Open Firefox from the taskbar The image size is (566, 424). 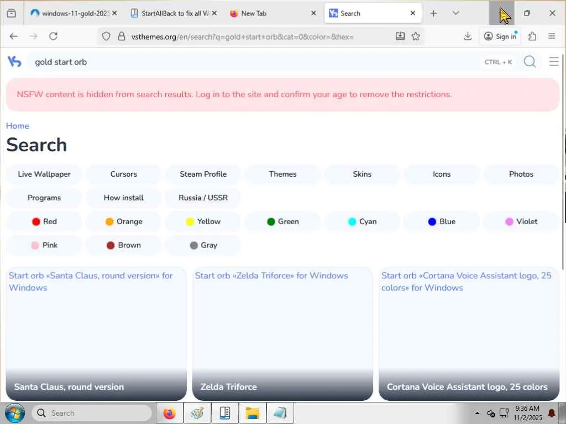(169, 413)
